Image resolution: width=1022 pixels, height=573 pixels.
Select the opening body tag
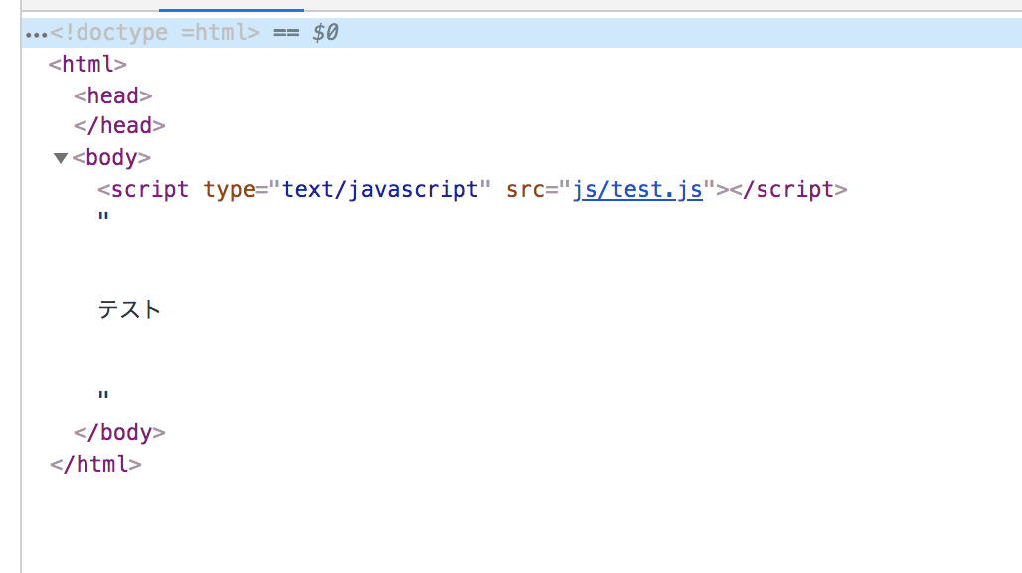[x=111, y=158]
